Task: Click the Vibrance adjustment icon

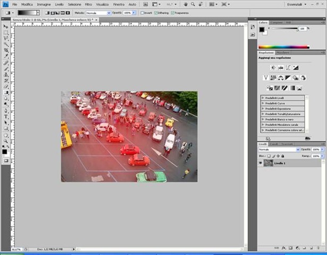Action: 266,78
